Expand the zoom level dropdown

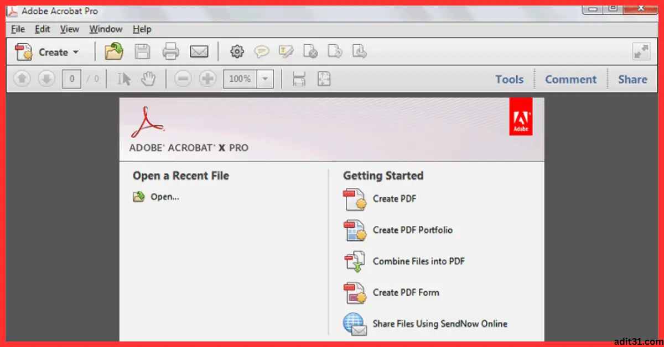click(265, 78)
